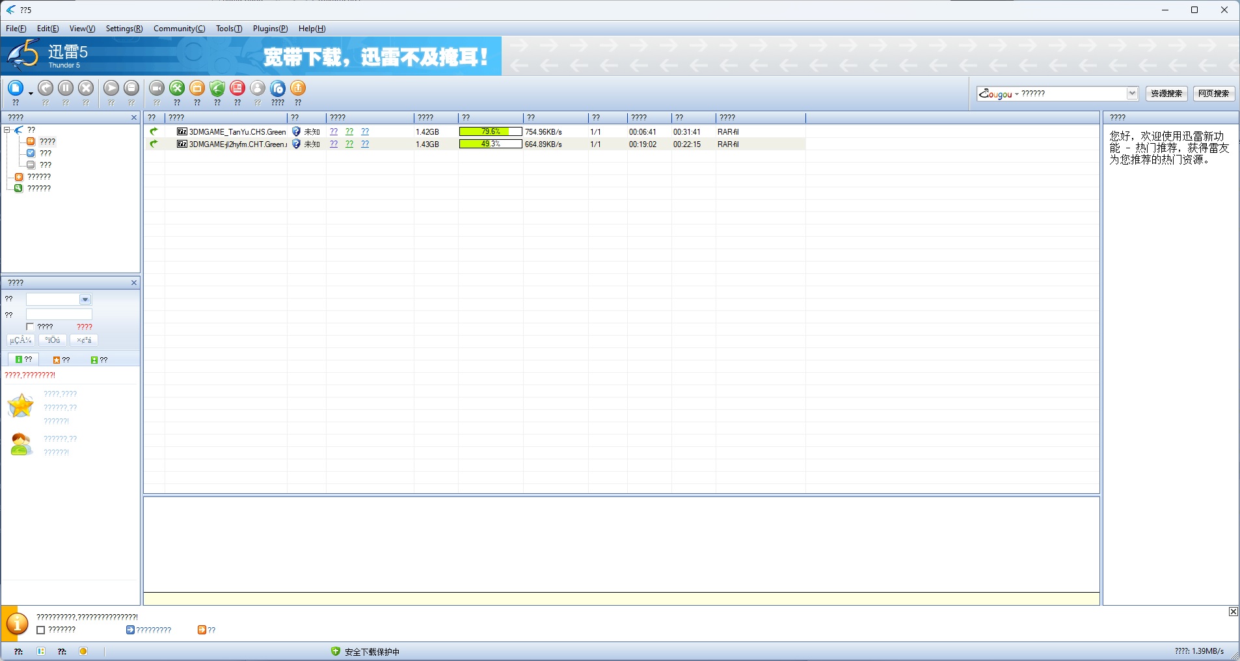Viewport: 1240px width, 661px height.
Task: Click the red news page toolbar icon
Action: point(237,88)
